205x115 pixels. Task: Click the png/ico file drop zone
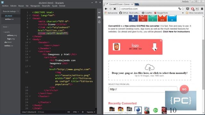[150, 70]
